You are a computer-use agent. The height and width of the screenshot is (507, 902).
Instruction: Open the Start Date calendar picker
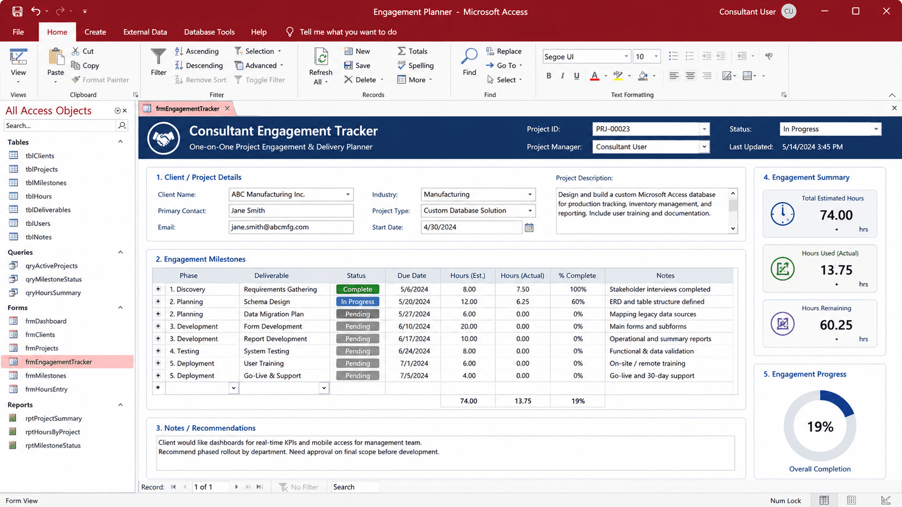[529, 227]
